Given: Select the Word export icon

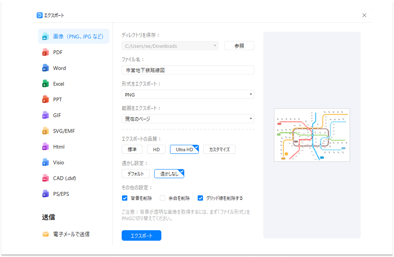Looking at the screenshot, I should pyautogui.click(x=45, y=68).
